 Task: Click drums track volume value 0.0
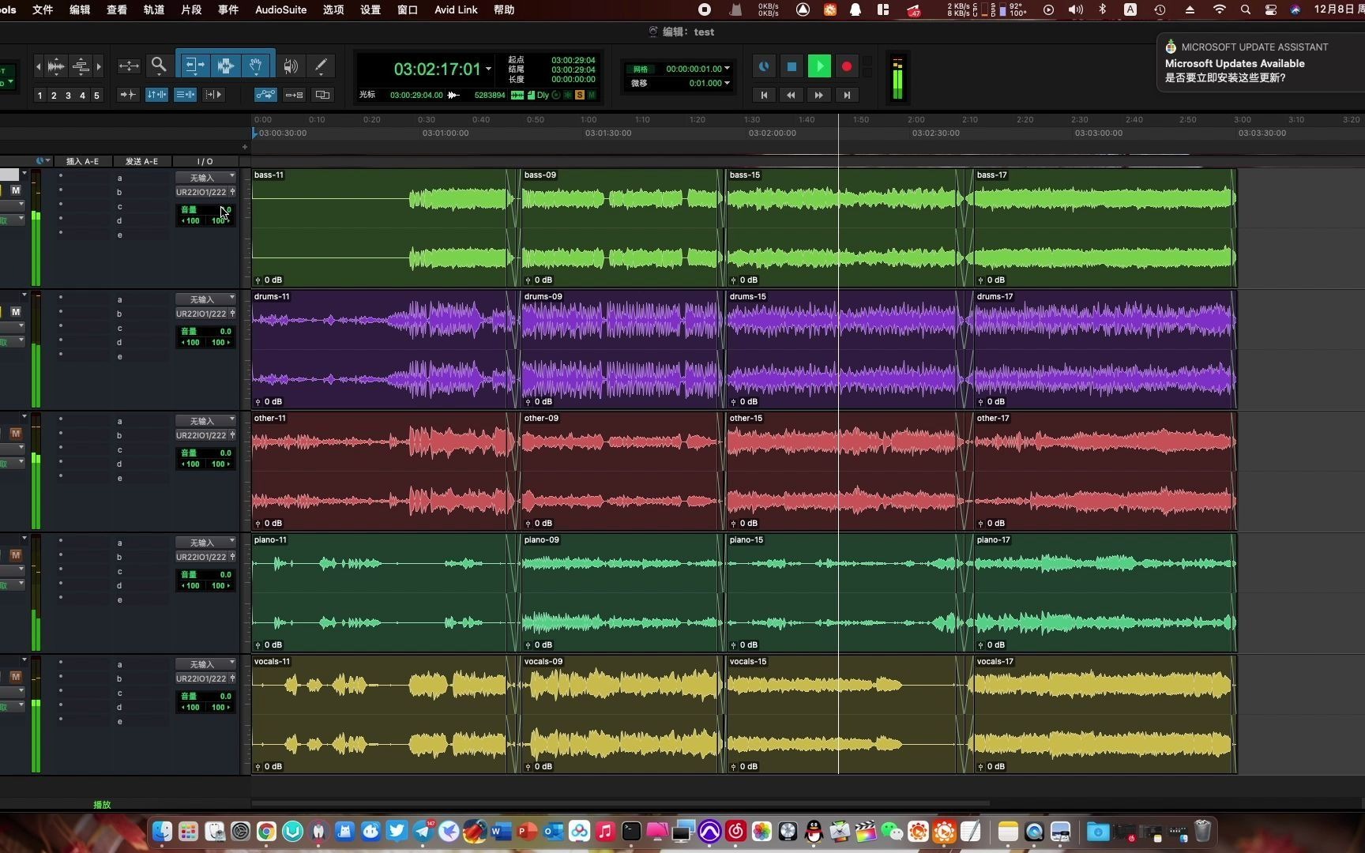pyautogui.click(x=225, y=332)
